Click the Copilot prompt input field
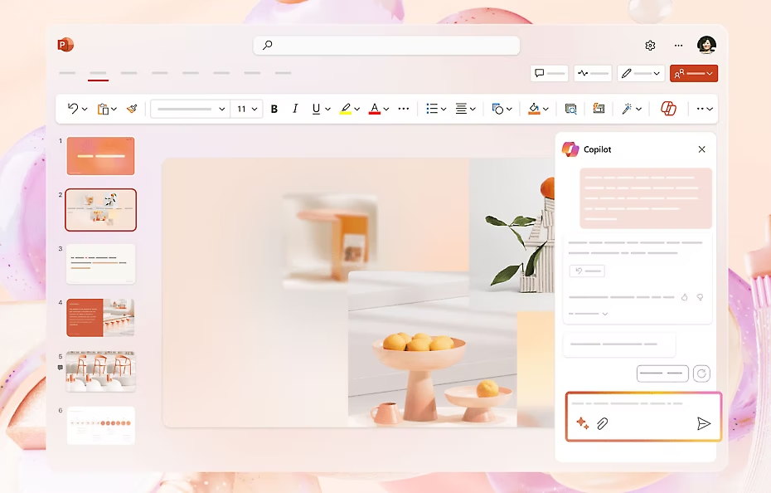 tap(643, 416)
